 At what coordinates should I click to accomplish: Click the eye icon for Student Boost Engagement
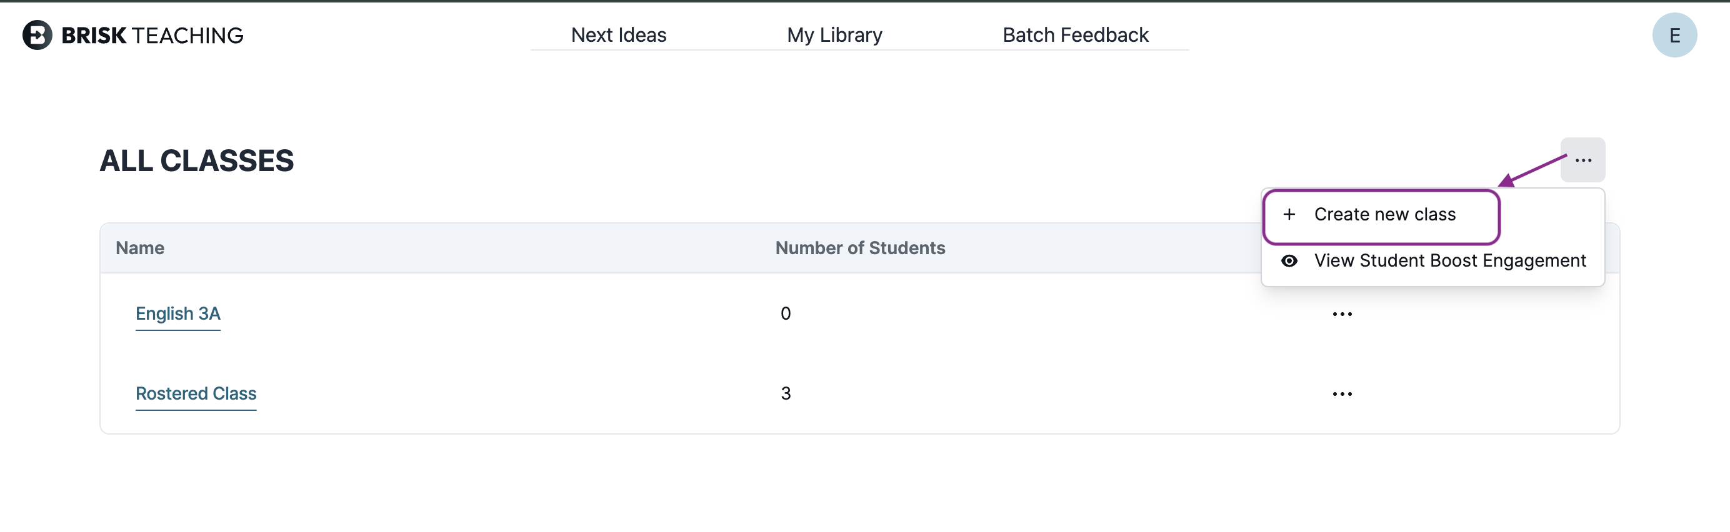pyautogui.click(x=1290, y=260)
